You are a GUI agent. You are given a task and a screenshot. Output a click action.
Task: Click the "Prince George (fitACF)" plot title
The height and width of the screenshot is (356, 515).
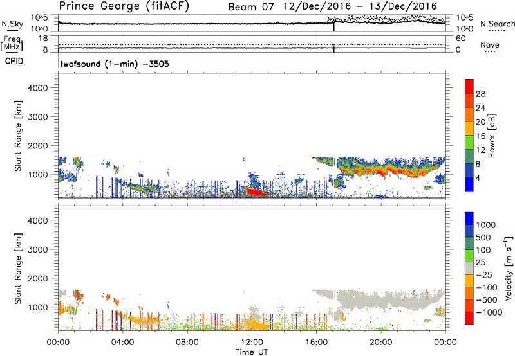(x=124, y=6)
